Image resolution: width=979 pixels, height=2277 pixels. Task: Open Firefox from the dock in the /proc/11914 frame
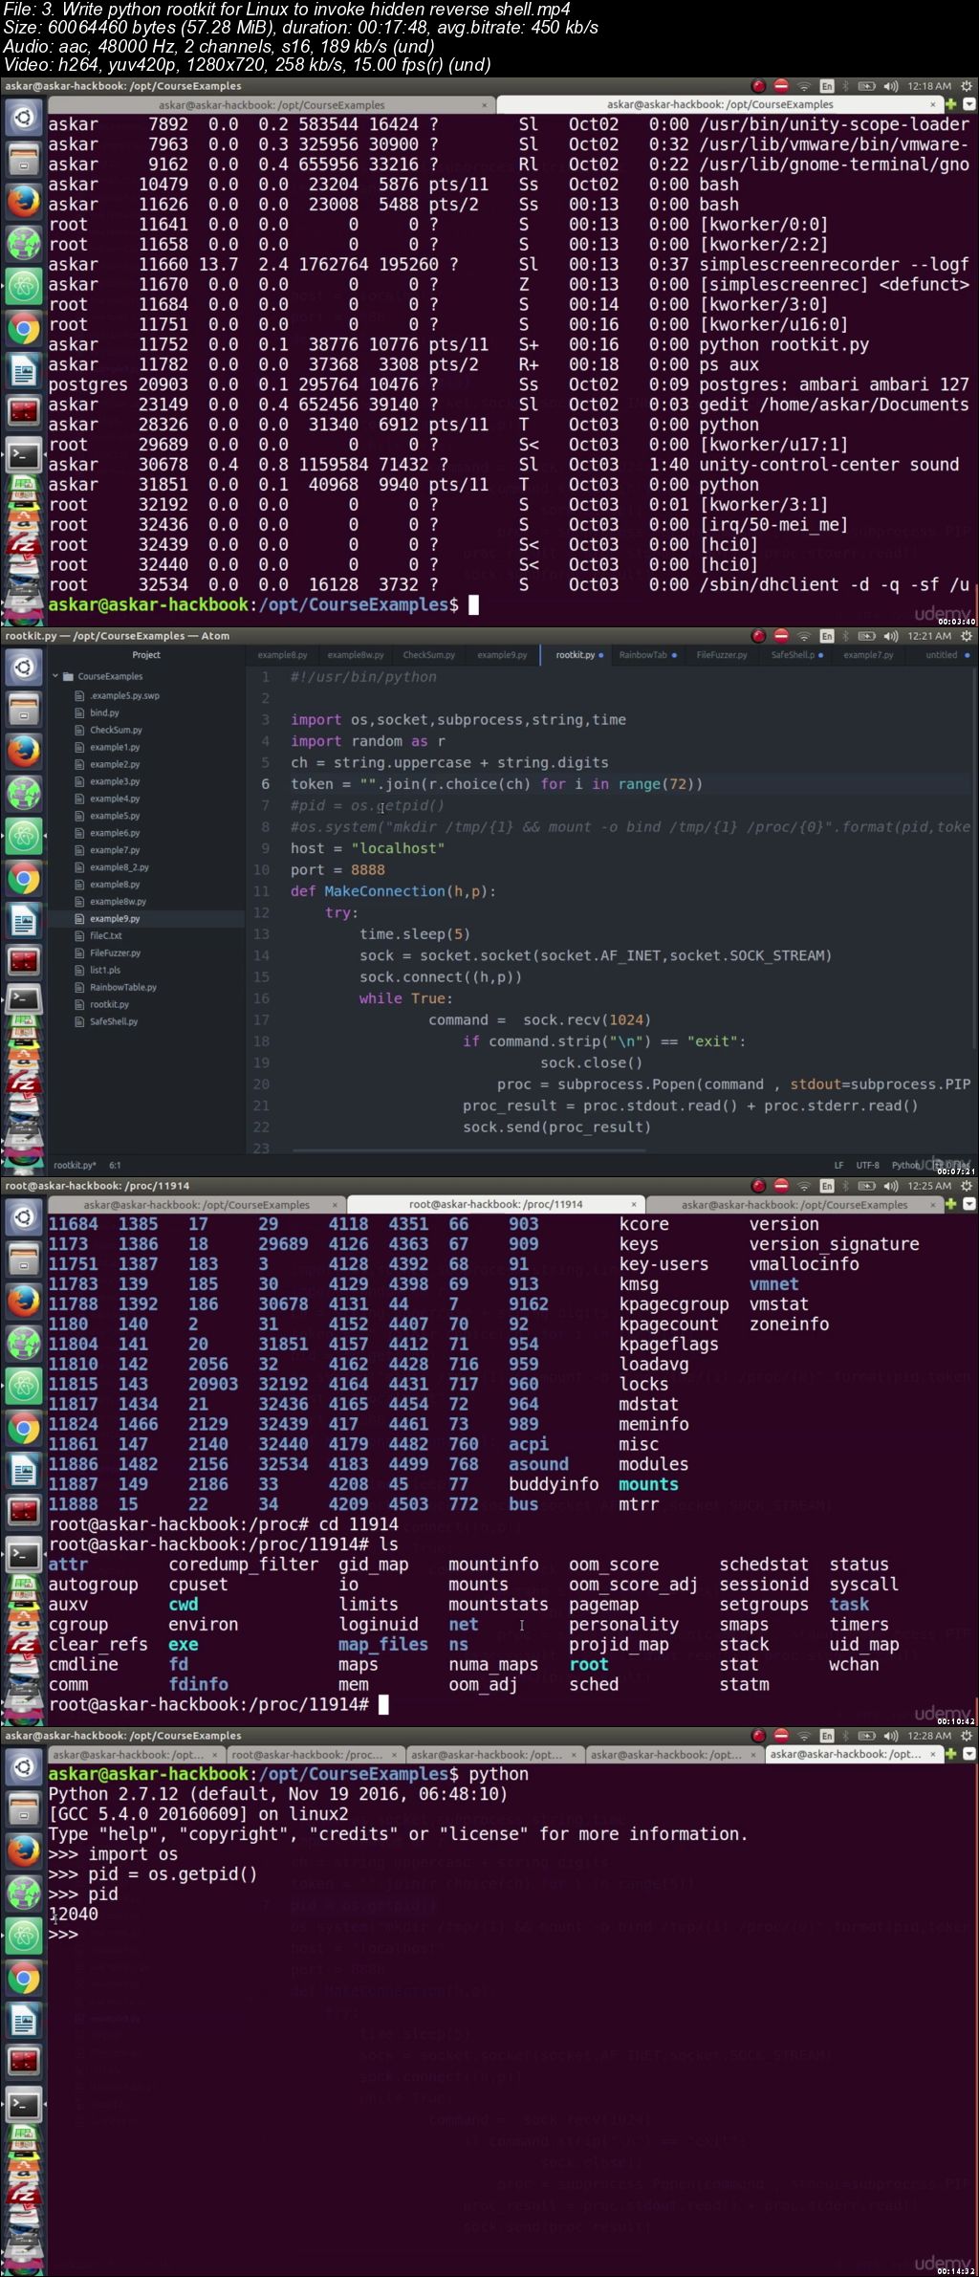[x=23, y=1302]
